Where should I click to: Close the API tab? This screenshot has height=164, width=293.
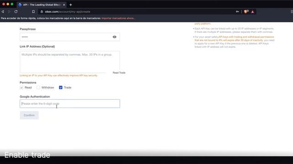64,5
